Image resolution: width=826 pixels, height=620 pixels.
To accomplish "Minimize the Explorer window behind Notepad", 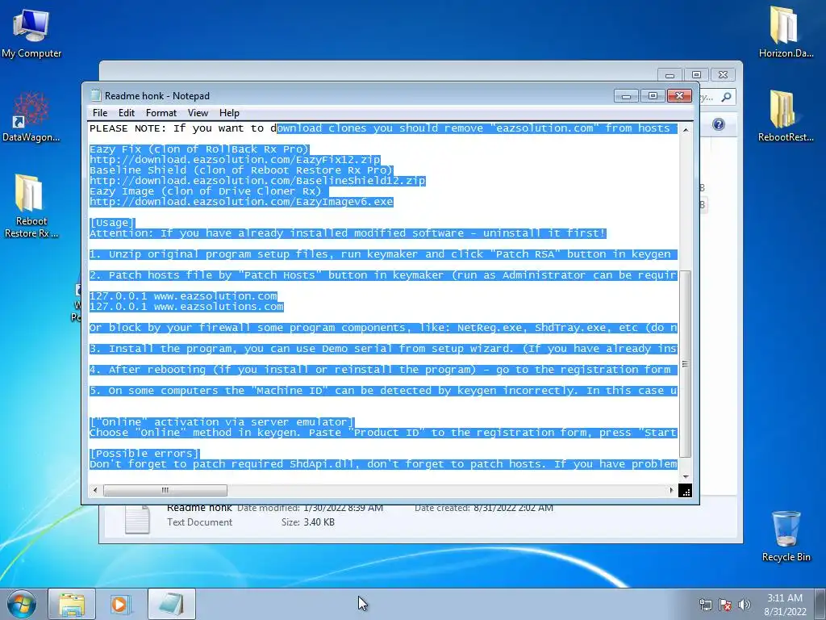I will (670, 75).
